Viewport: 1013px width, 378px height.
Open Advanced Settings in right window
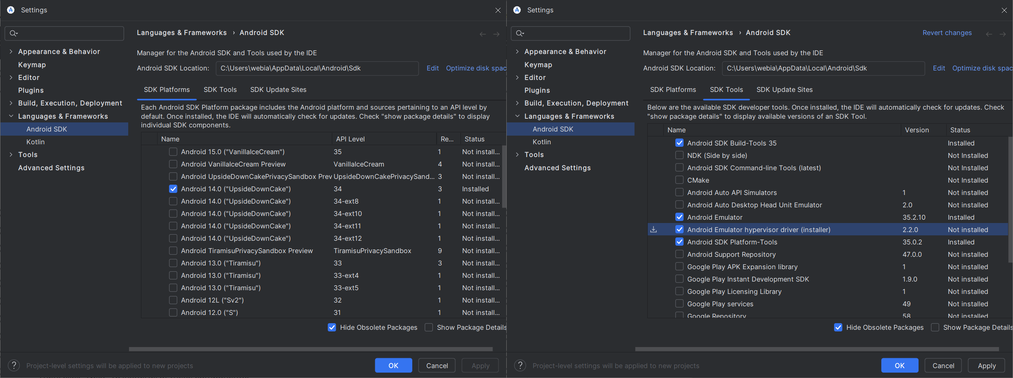pyautogui.click(x=557, y=168)
